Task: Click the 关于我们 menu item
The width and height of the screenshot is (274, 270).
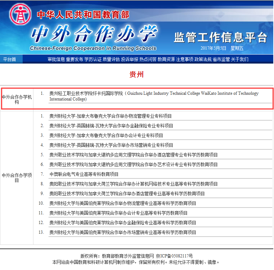Action: tap(239, 60)
